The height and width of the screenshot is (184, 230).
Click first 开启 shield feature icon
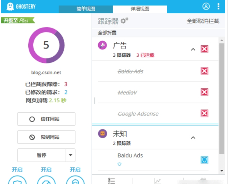[x=17, y=180]
